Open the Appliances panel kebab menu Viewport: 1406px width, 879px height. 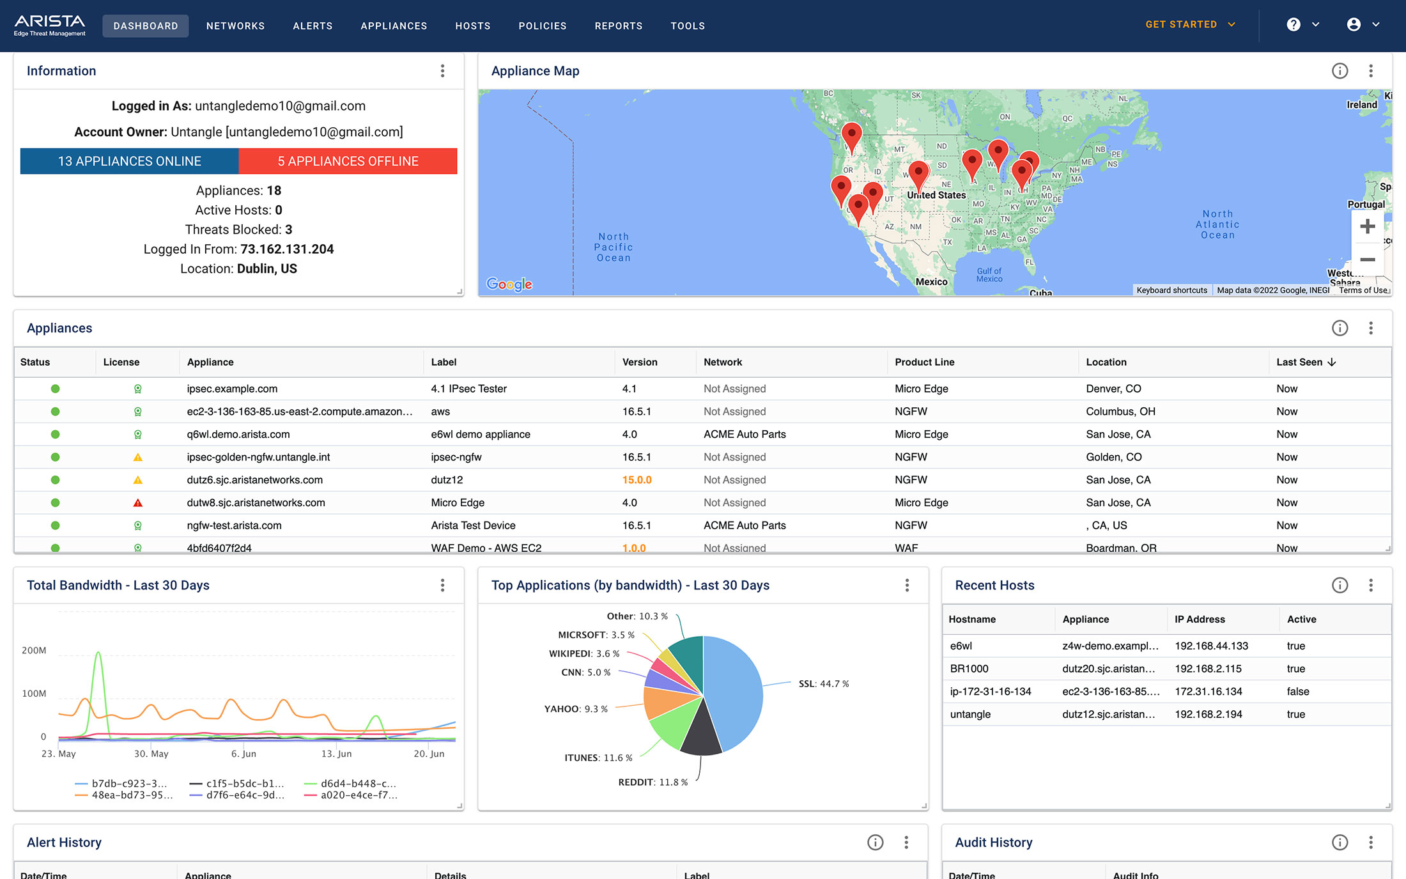coord(1371,328)
